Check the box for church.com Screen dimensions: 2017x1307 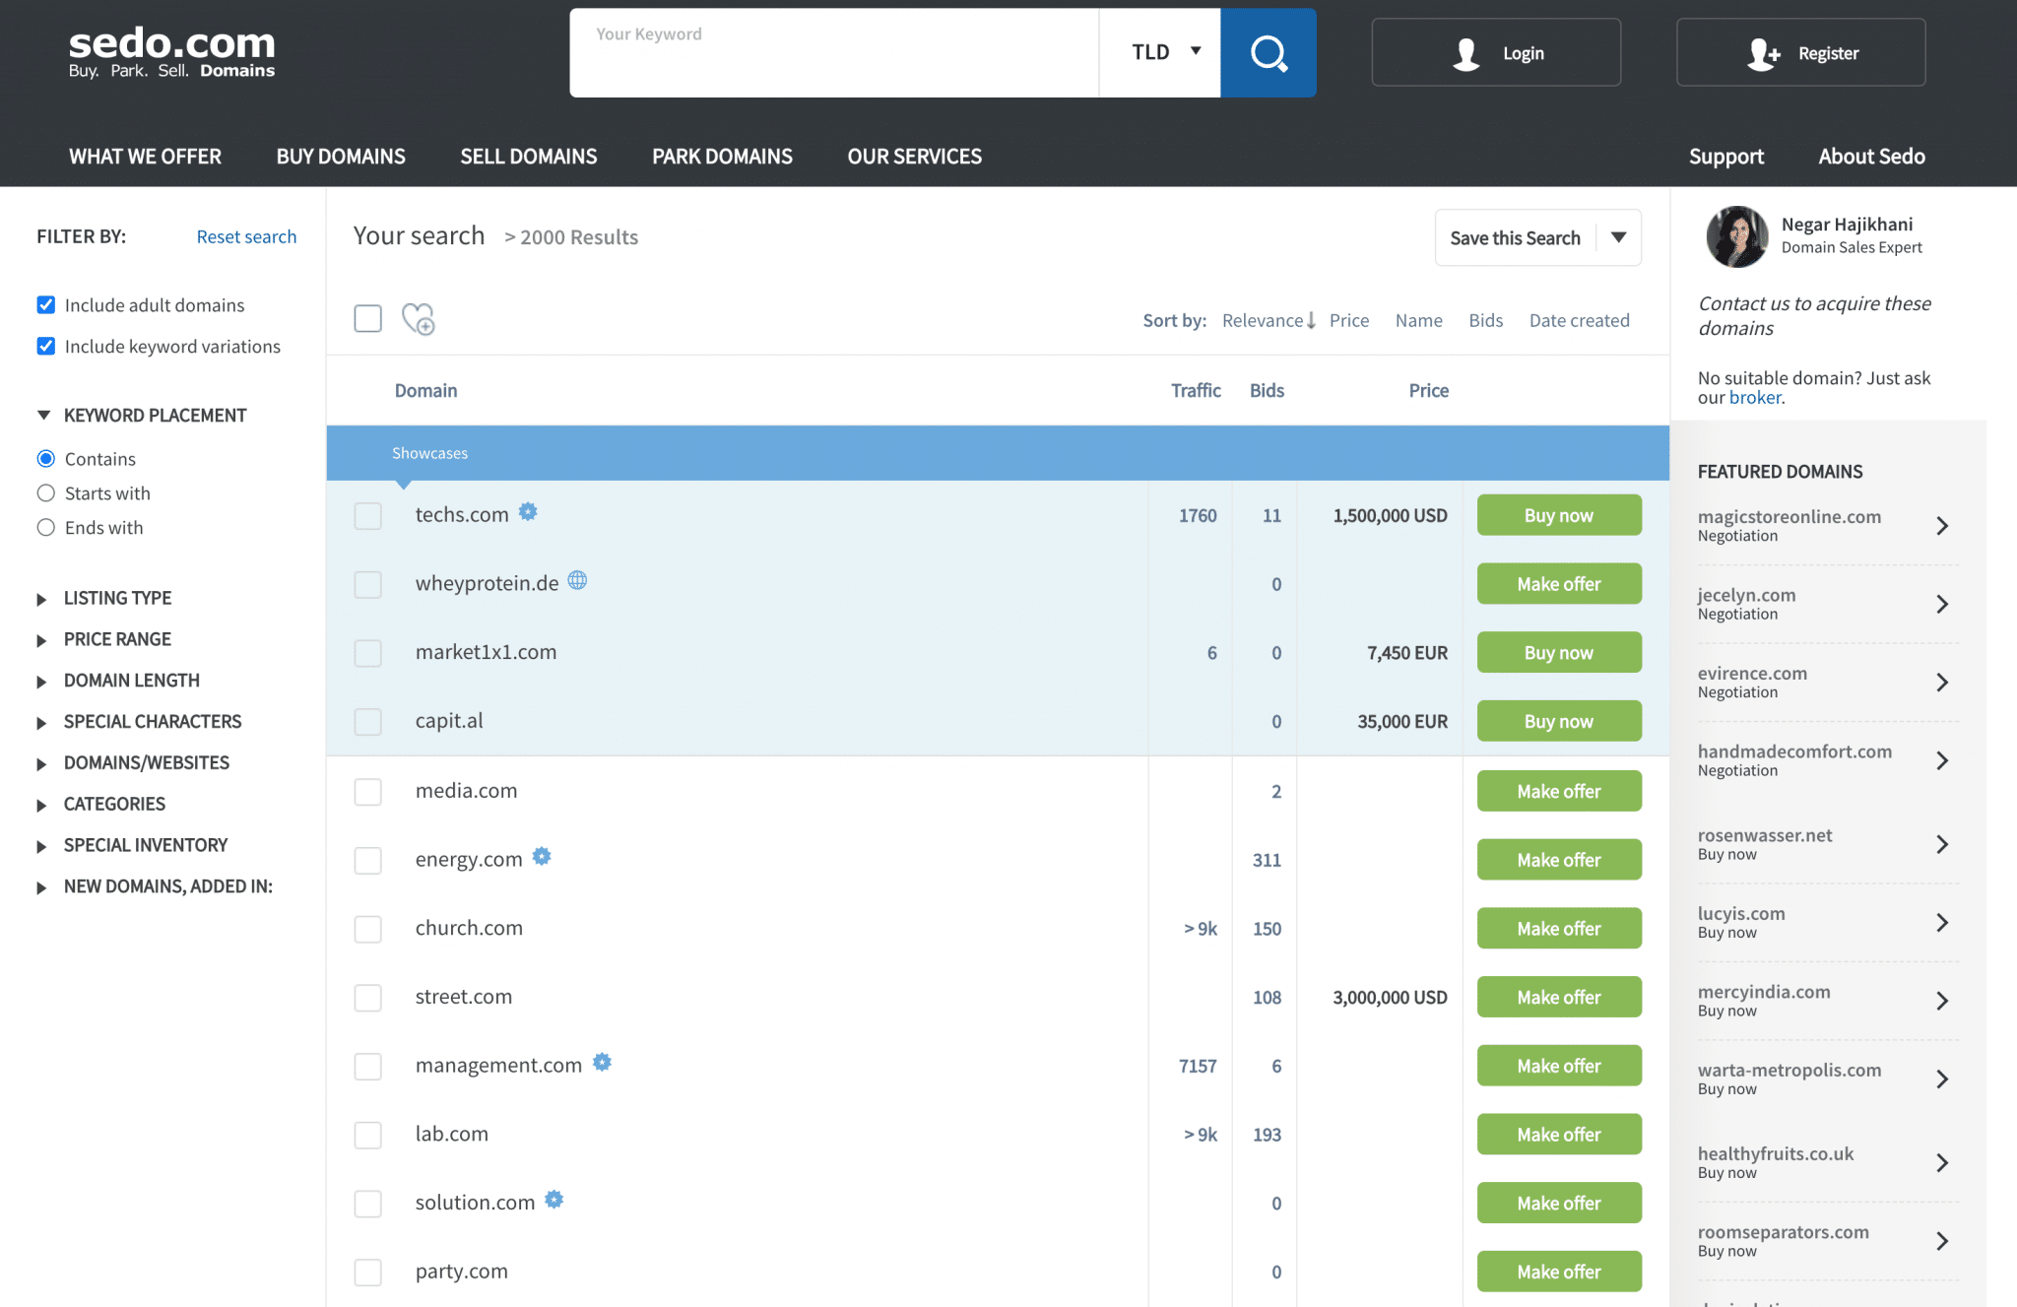click(367, 929)
